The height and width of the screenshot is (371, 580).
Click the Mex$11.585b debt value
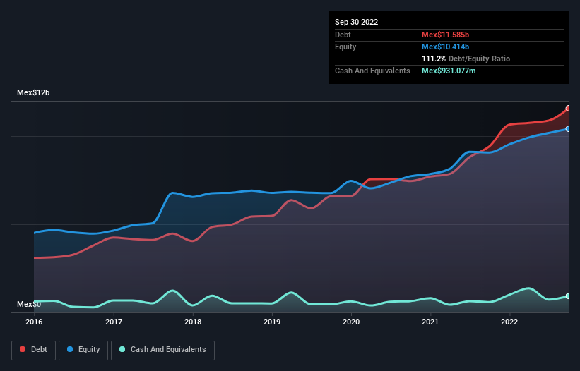click(x=445, y=35)
